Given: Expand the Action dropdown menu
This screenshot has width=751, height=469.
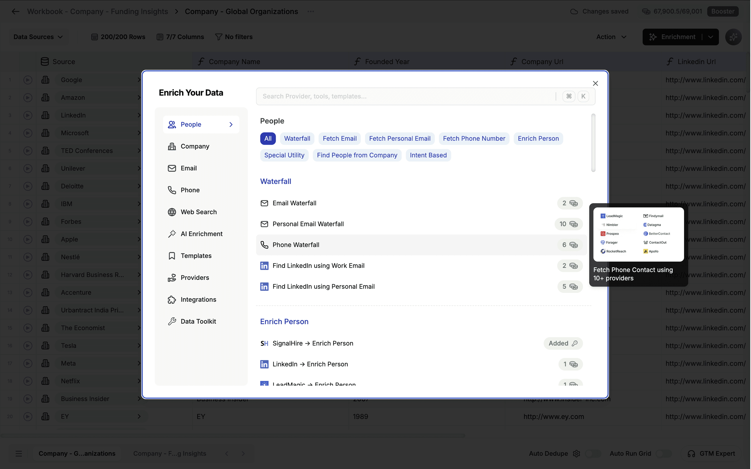Looking at the screenshot, I should click(611, 37).
